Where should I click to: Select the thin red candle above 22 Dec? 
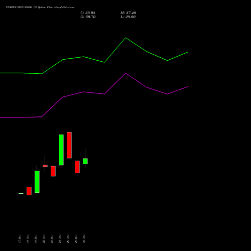click(x=45, y=166)
